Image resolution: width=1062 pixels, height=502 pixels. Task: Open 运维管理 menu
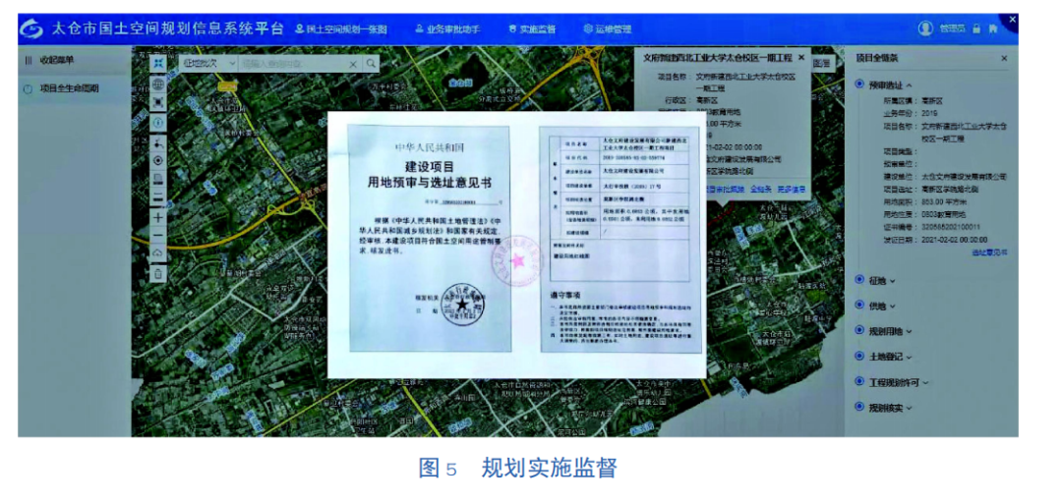[x=608, y=29]
